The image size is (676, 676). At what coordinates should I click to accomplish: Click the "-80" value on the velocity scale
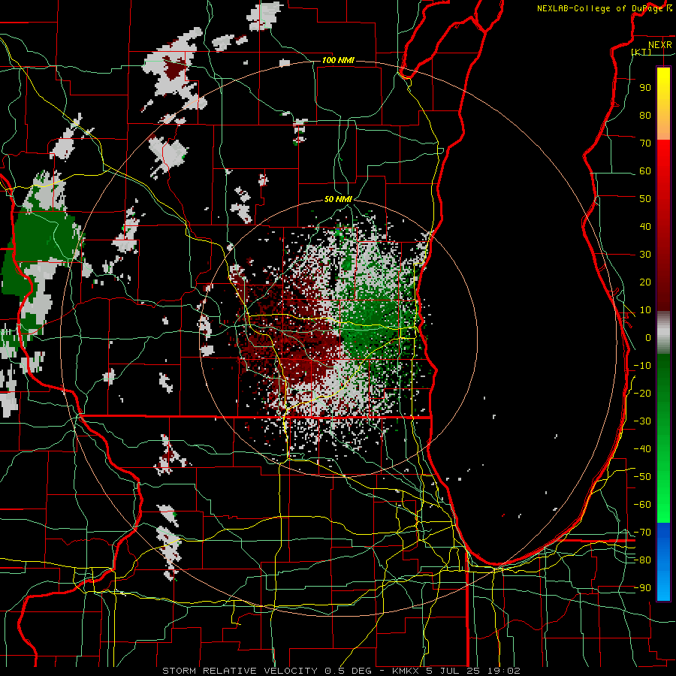642,560
